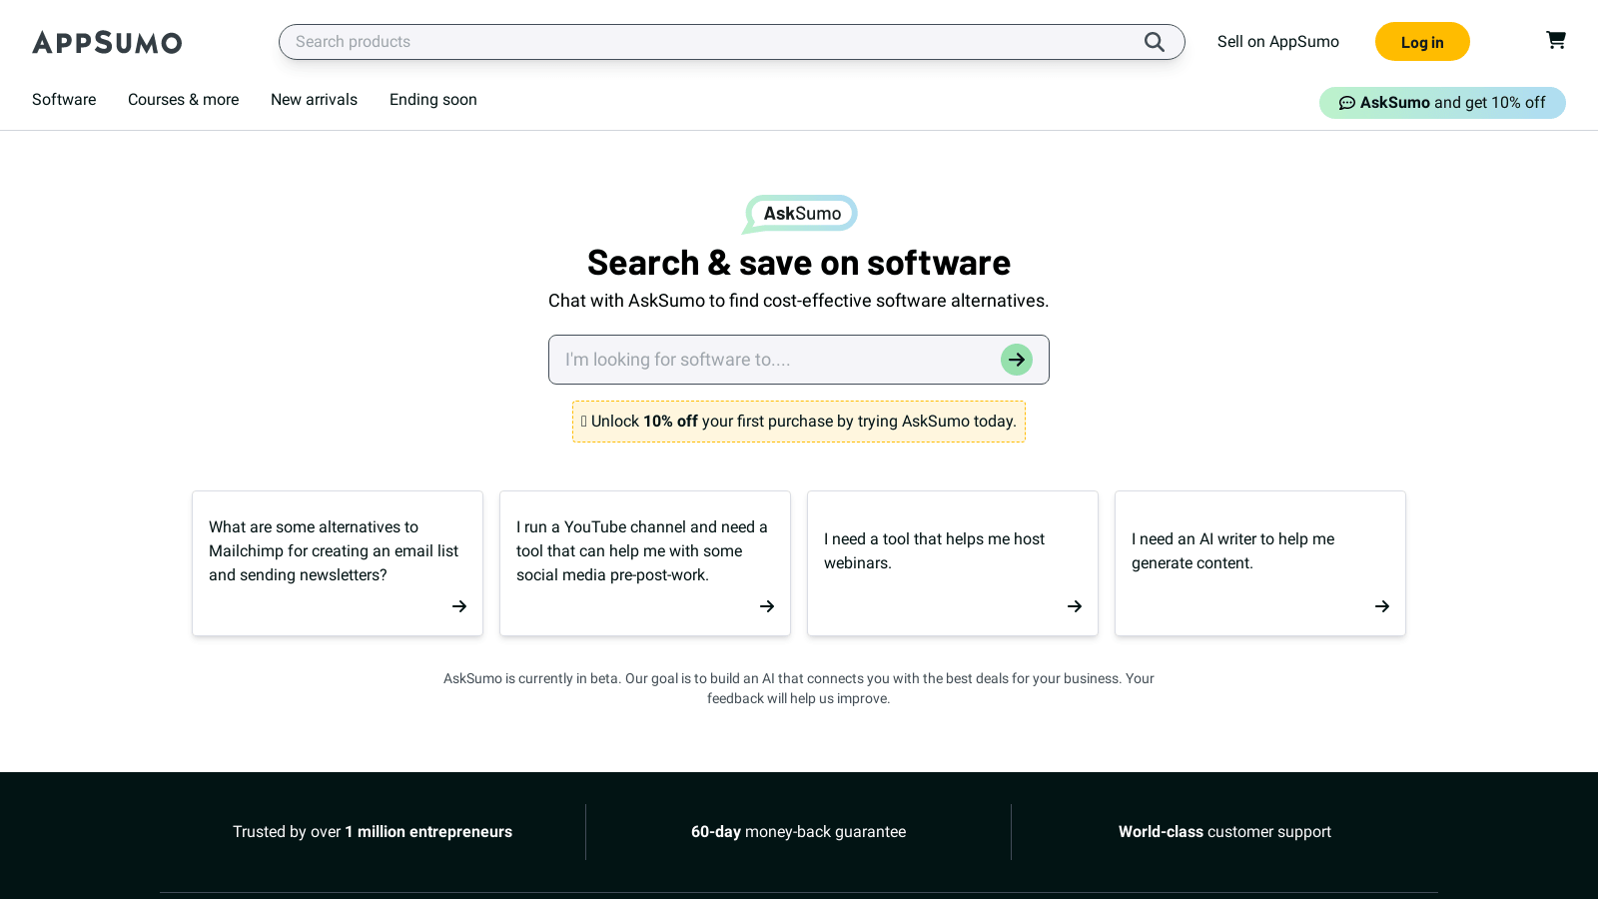Open the Software menu
1598x899 pixels.
(x=64, y=100)
